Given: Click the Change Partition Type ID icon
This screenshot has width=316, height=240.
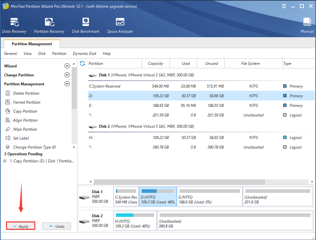Looking at the screenshot, I should click(8, 147).
